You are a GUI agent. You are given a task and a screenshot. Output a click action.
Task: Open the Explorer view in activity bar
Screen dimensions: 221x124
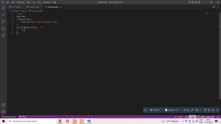(x=3, y=8)
